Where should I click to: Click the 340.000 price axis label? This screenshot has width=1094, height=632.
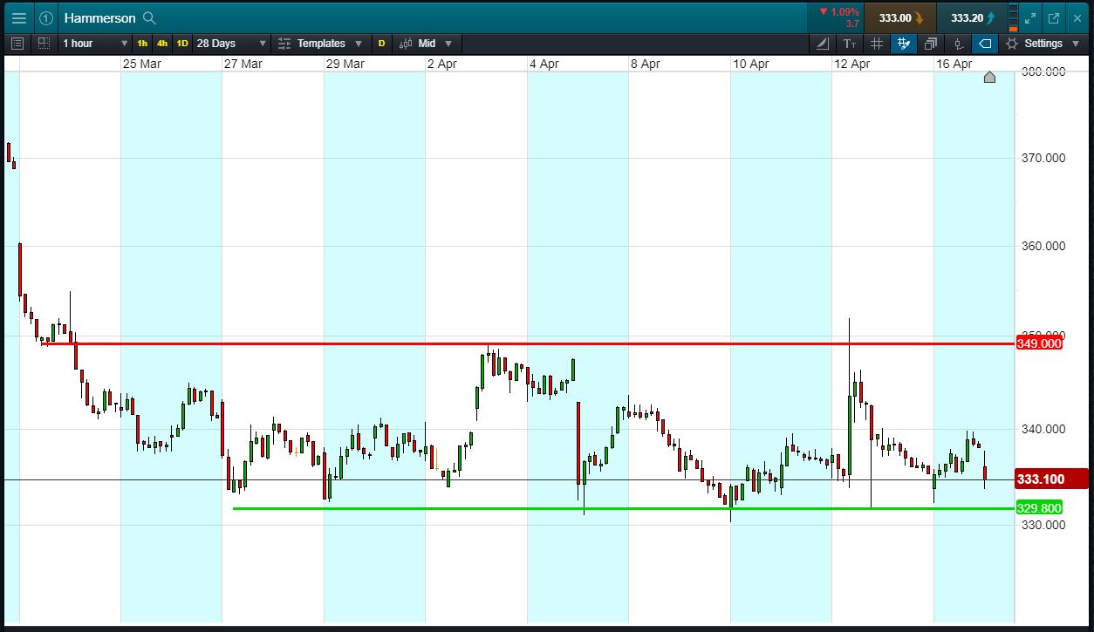[1043, 429]
